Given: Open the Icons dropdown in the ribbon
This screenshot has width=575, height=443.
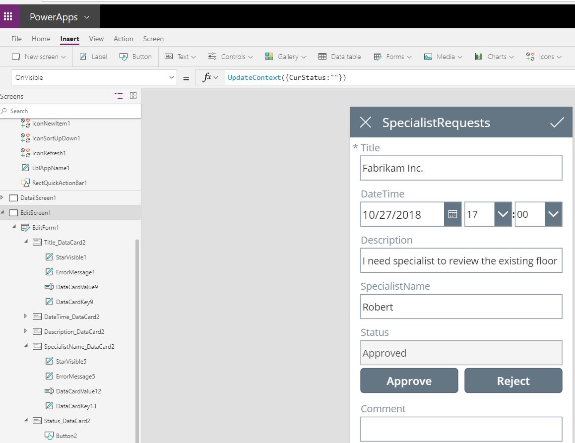Looking at the screenshot, I should click(x=544, y=57).
